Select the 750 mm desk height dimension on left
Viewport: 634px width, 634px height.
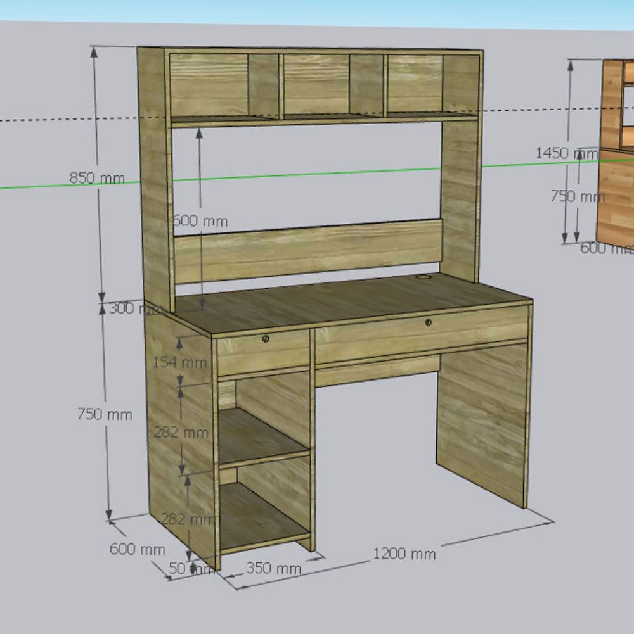coord(105,414)
